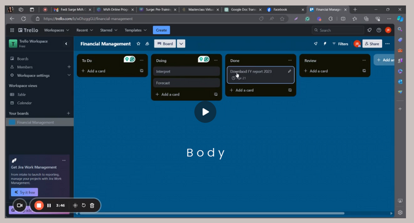The image size is (414, 223).
Task: Open Doing list actions menu
Action: pyautogui.click(x=216, y=60)
